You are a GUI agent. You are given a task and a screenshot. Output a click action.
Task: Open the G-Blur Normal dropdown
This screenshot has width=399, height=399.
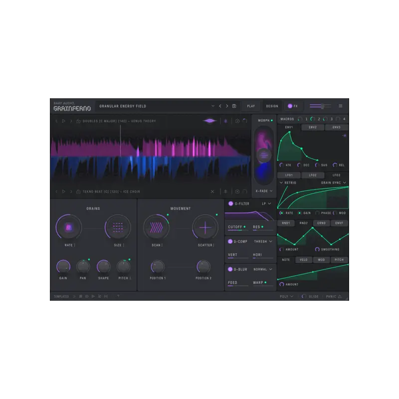pyautogui.click(x=263, y=269)
